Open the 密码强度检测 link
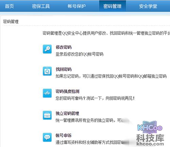The image size is (170, 147). click(x=67, y=91)
